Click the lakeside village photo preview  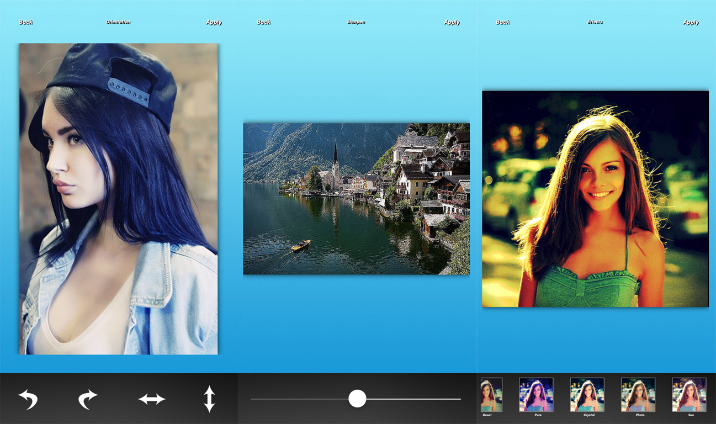(x=356, y=199)
